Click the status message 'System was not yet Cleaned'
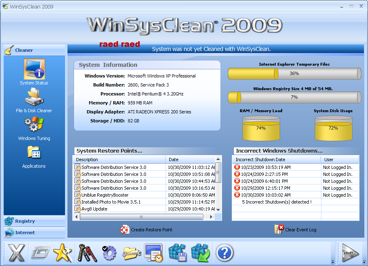368x266 pixels. pyautogui.click(x=211, y=49)
